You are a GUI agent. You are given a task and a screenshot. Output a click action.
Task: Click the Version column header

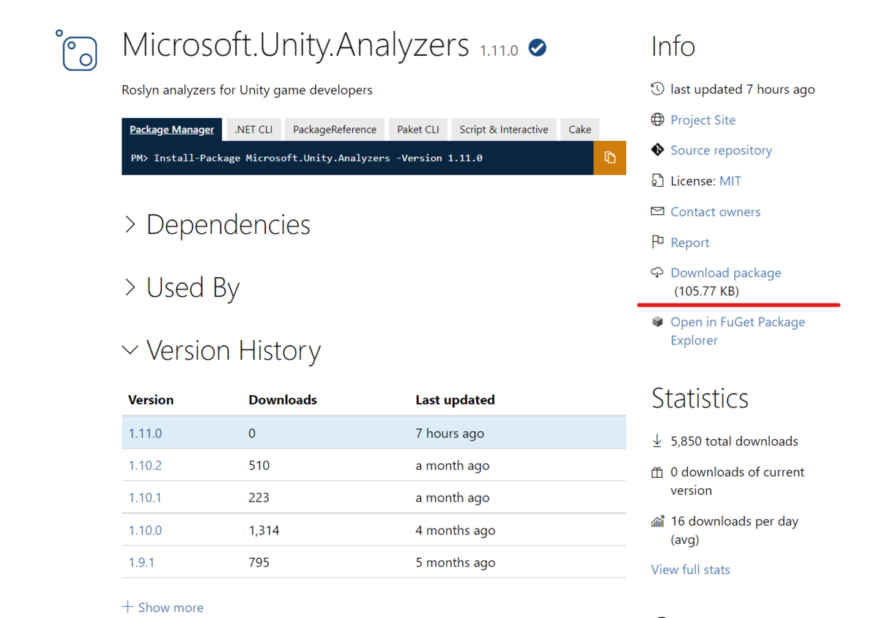151,400
